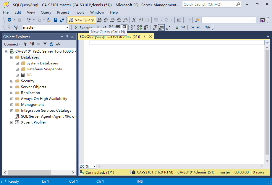Viewport: 272px width, 185px height.
Task: Open the master database dropdown
Action: coord(67,27)
